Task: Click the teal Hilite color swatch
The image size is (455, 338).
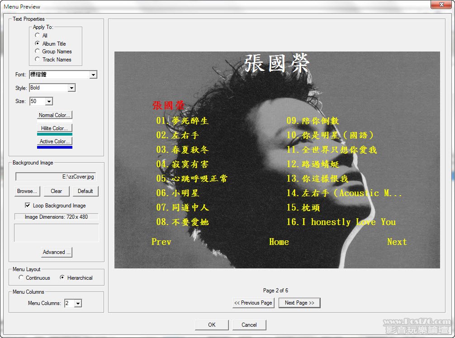Action: point(55,134)
